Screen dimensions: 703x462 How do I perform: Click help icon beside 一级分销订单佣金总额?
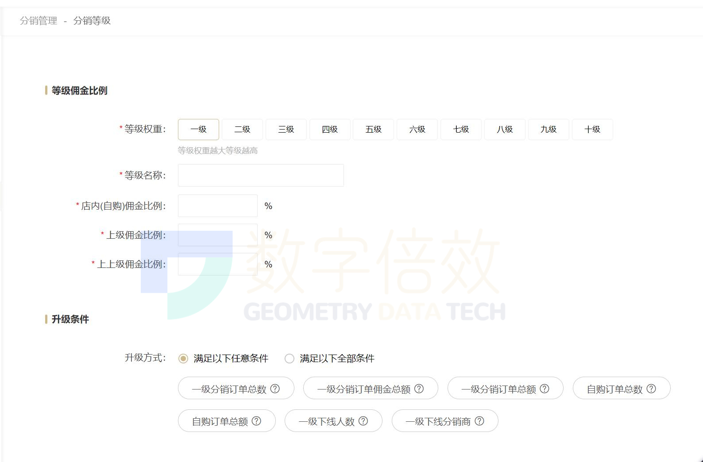click(x=419, y=389)
